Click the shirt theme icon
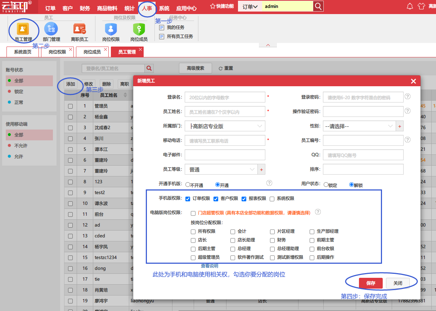436x311 pixels. (421, 6)
